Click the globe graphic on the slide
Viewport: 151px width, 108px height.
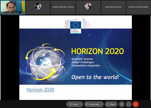(45, 62)
